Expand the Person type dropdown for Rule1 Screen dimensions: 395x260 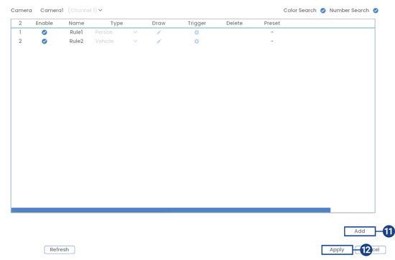[x=116, y=32]
